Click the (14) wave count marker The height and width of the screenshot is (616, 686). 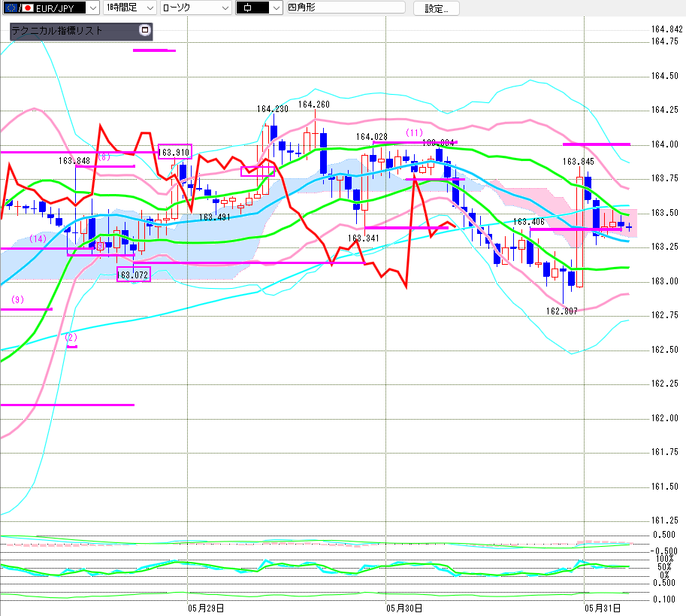[38, 238]
